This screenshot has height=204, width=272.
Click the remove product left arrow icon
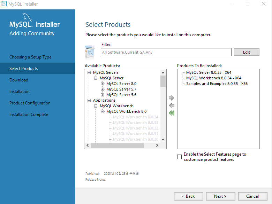(172, 105)
